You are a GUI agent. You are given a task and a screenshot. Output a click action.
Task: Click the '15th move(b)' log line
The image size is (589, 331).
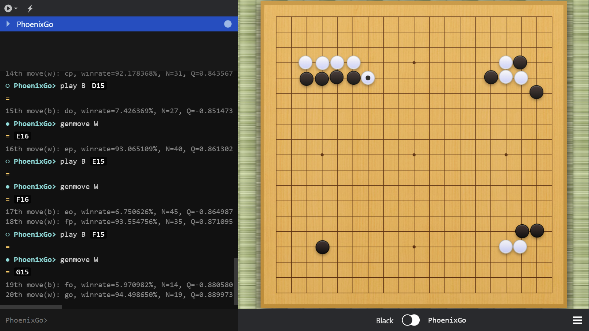[x=119, y=111]
